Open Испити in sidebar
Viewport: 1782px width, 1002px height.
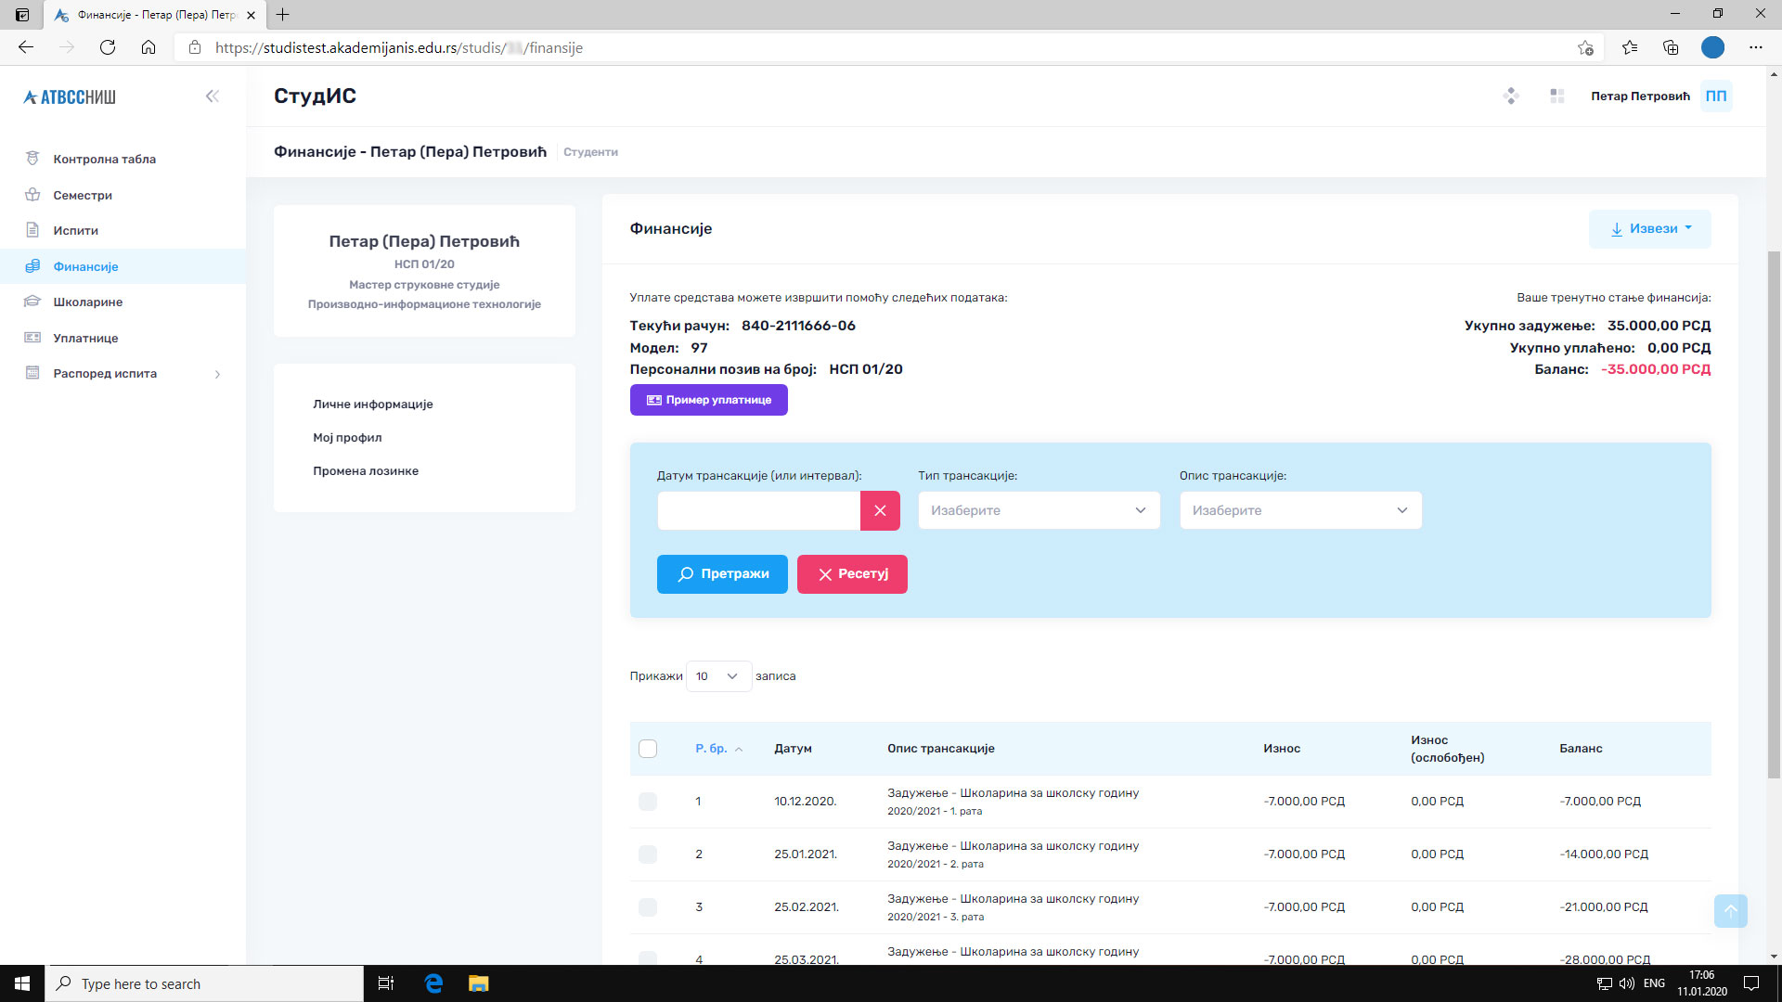pos(123,230)
